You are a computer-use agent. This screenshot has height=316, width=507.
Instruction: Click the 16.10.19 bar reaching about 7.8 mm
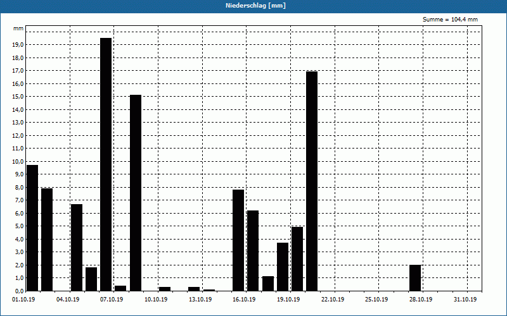pyautogui.click(x=238, y=240)
